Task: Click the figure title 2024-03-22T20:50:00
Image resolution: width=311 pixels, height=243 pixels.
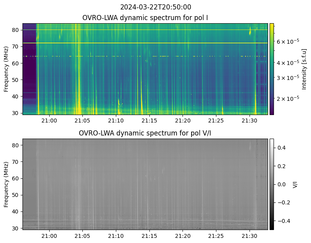Action: coord(155,7)
